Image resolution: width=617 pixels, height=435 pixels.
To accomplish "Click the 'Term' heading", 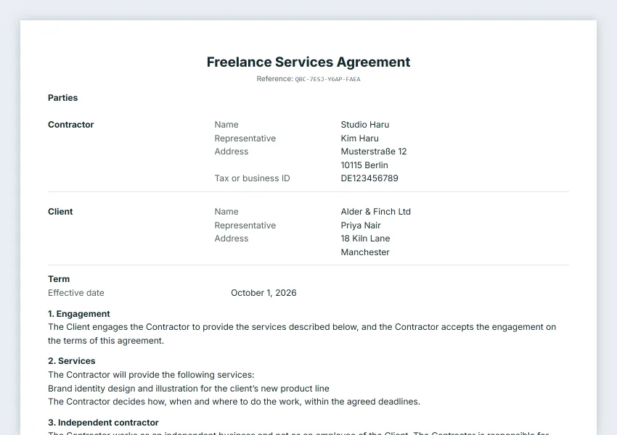I will tap(59, 279).
